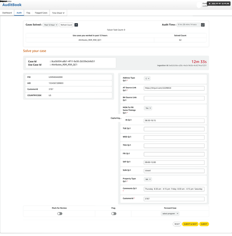Select the Audit tab
Viewport: 232px width, 236px height.
coord(19,13)
